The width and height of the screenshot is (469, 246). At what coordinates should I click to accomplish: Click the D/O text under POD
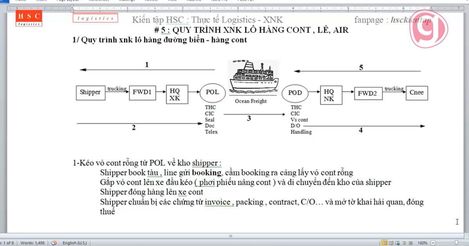[x=295, y=126]
